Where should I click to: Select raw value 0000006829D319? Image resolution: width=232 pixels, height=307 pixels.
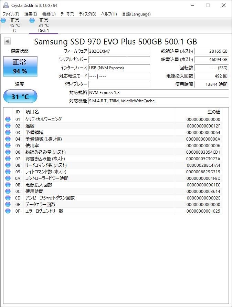[203, 172]
